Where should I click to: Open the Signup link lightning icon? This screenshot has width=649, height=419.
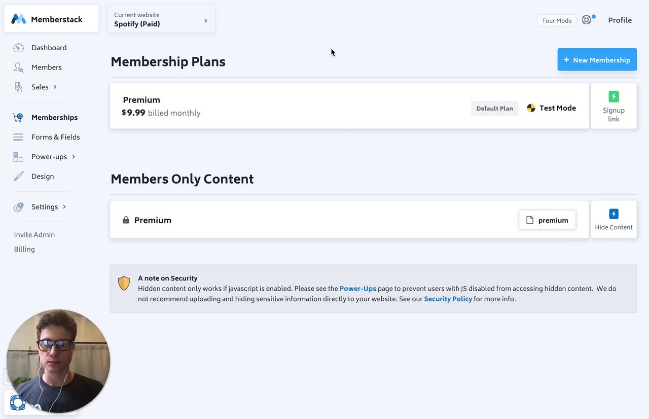tap(614, 97)
